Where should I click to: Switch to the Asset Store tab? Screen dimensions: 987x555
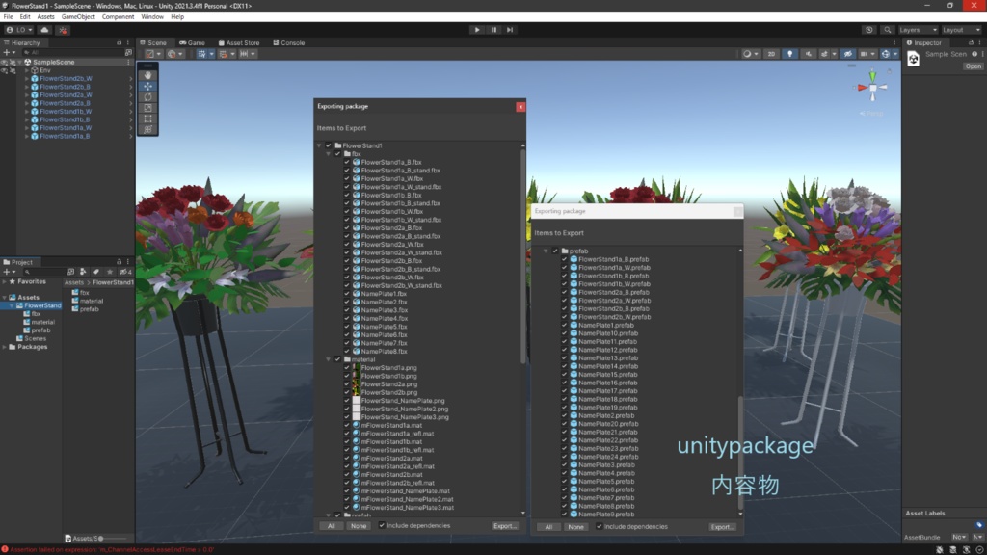pyautogui.click(x=239, y=42)
